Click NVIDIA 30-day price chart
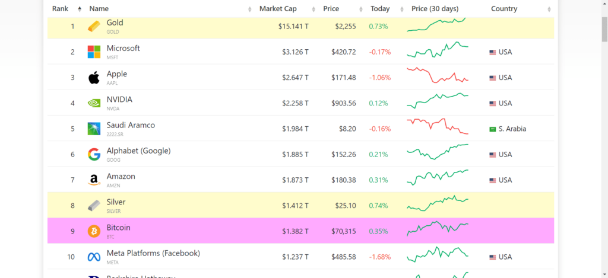 point(438,100)
